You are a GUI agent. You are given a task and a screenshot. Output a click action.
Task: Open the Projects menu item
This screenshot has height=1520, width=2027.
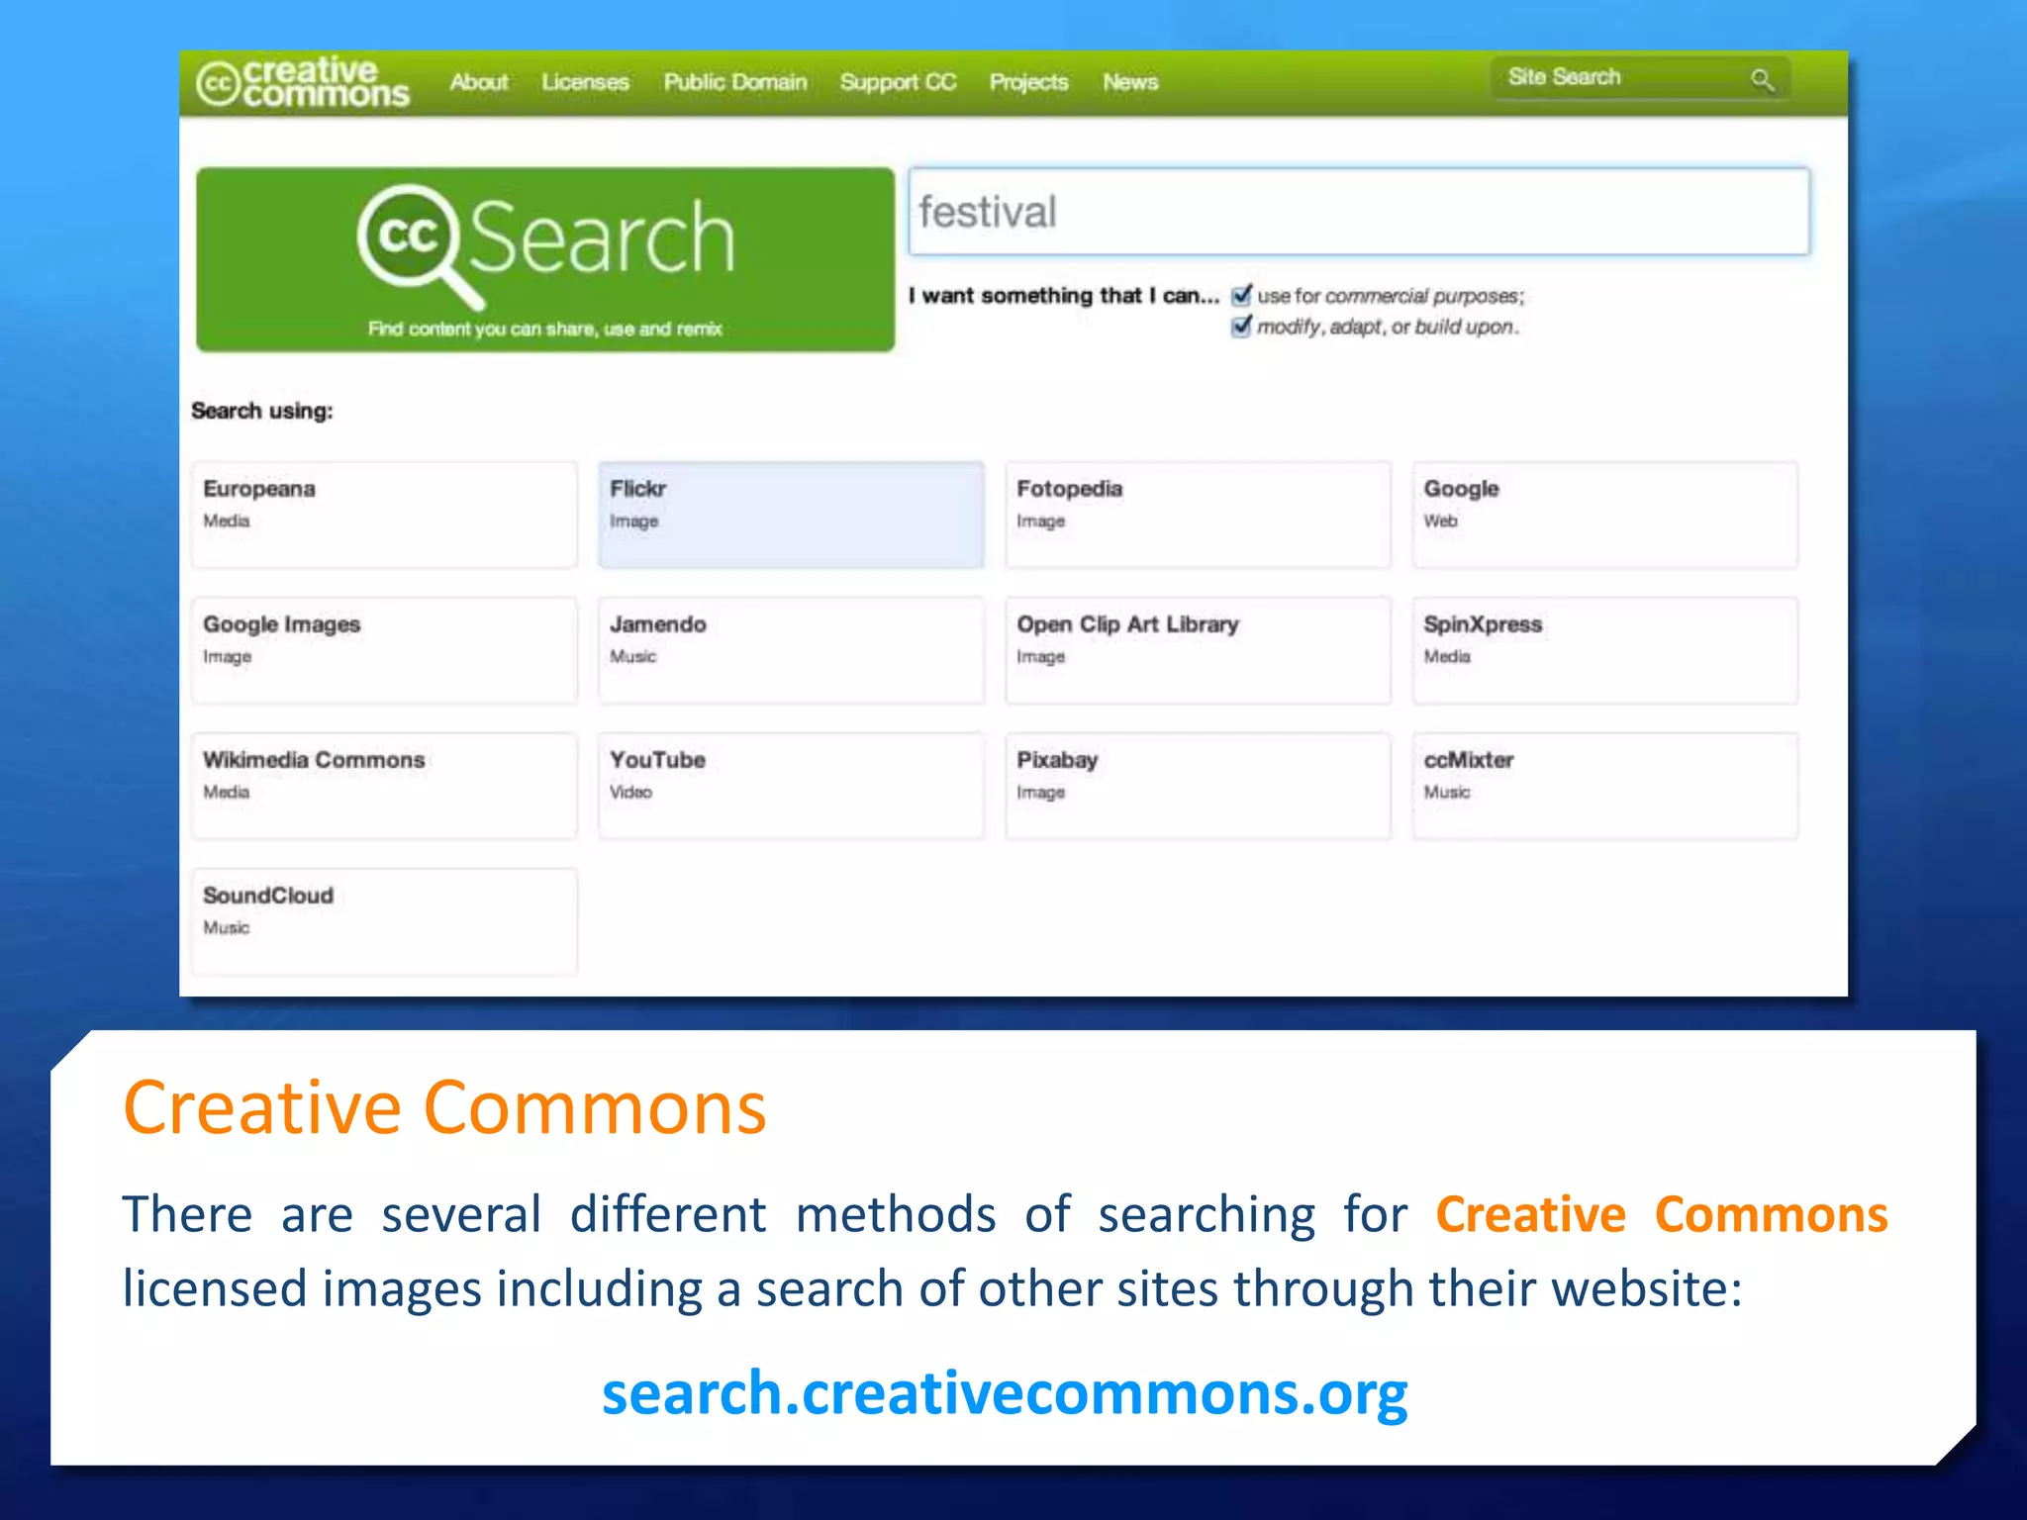coord(1028,82)
